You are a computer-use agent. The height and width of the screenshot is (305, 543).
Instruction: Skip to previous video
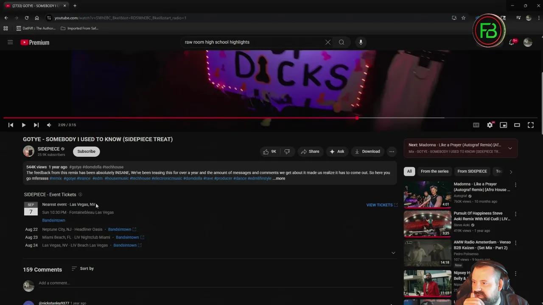coord(11,125)
